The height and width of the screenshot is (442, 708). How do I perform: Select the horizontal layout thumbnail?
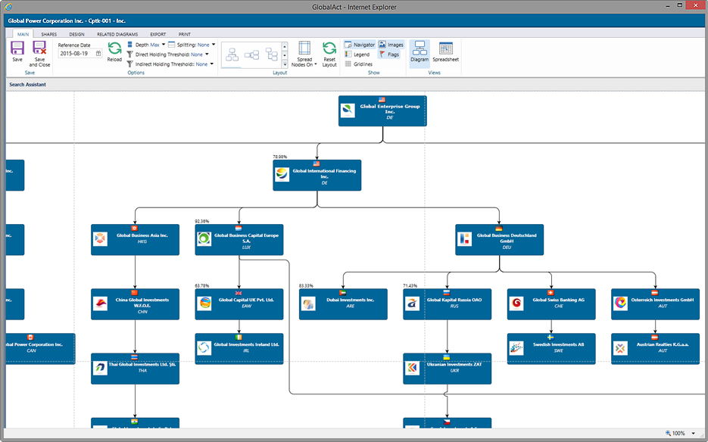click(251, 54)
